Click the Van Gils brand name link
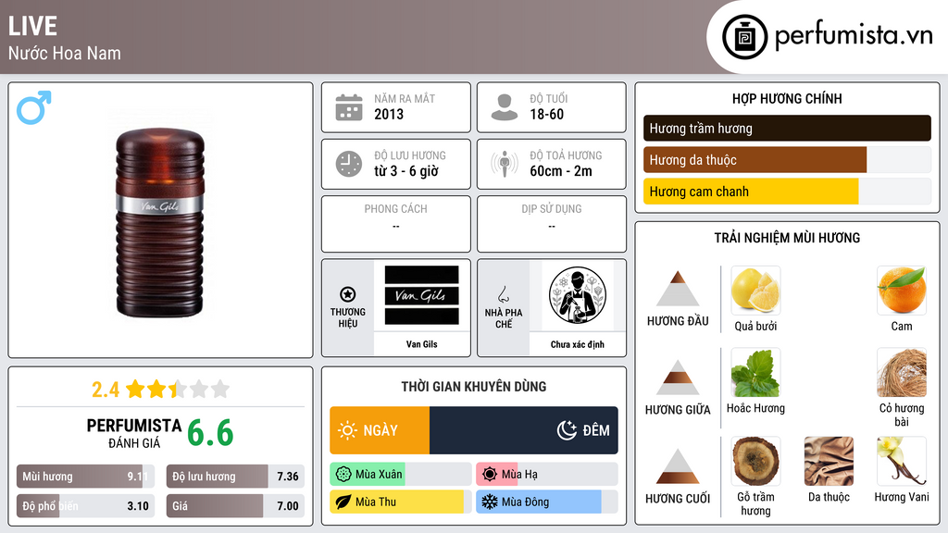Image resolution: width=948 pixels, height=533 pixels. [421, 344]
